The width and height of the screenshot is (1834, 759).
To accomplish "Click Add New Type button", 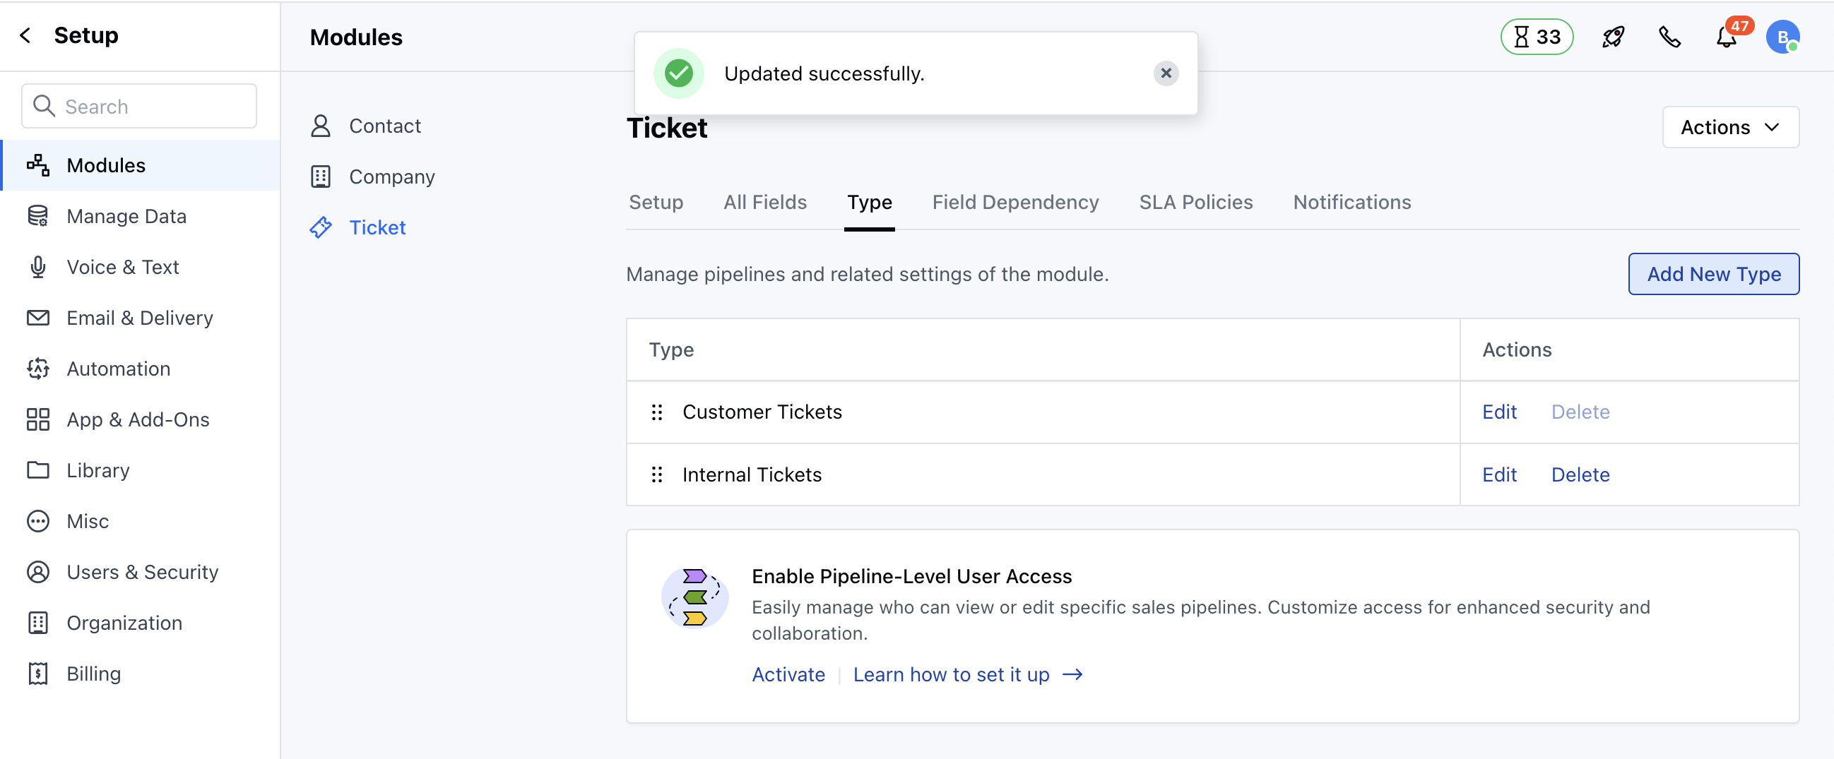I will [1713, 274].
